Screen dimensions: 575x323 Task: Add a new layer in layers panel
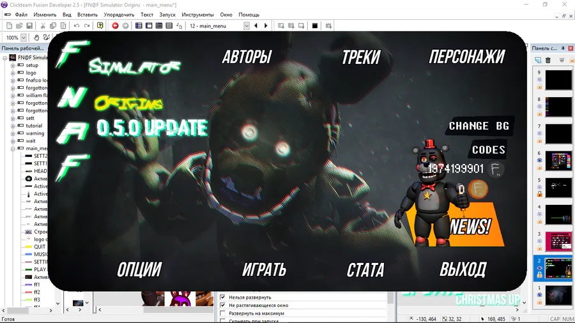[x=538, y=60]
